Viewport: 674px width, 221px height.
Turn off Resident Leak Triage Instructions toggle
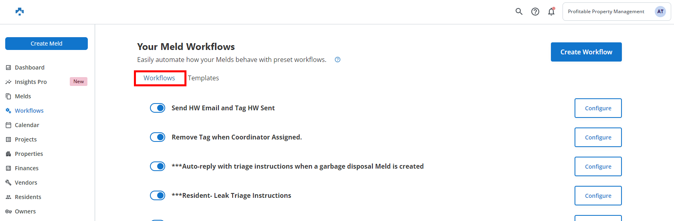point(158,195)
